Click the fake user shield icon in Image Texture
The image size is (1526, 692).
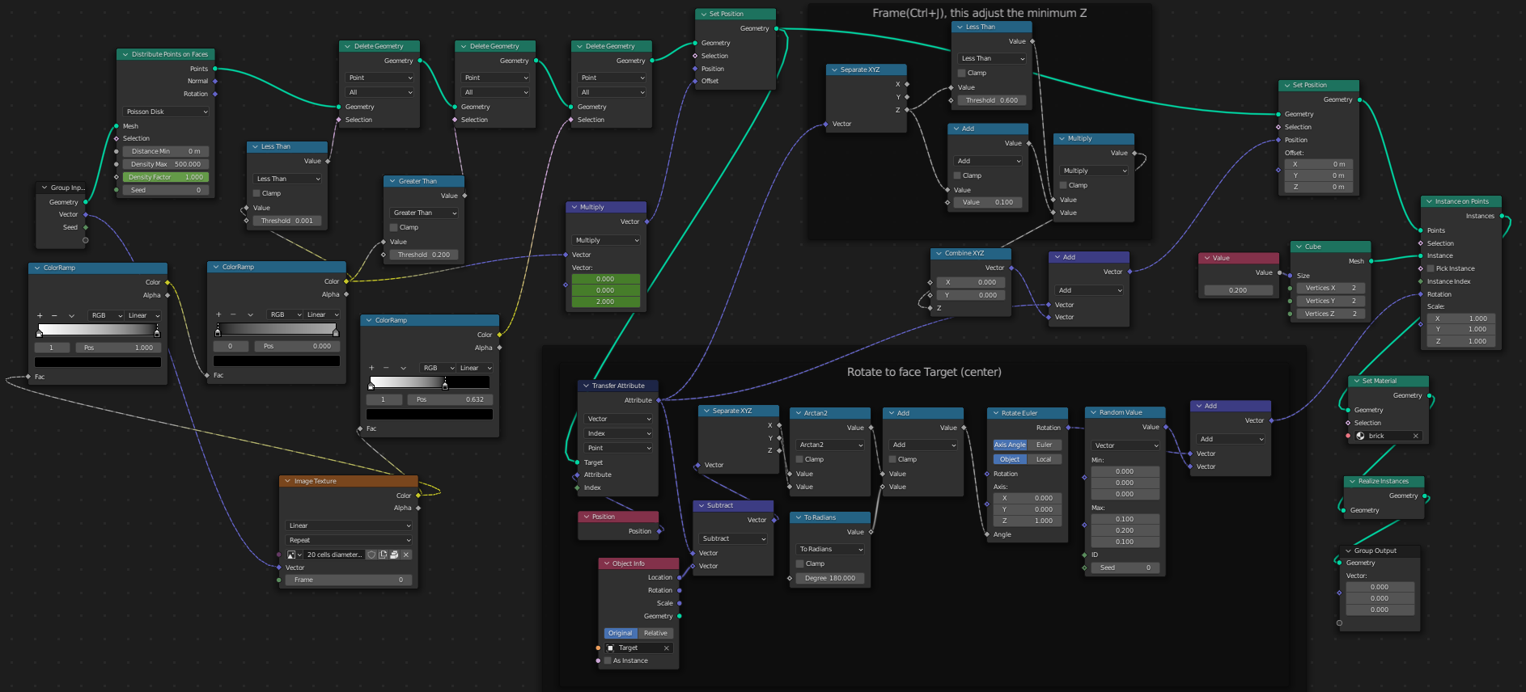click(x=371, y=555)
